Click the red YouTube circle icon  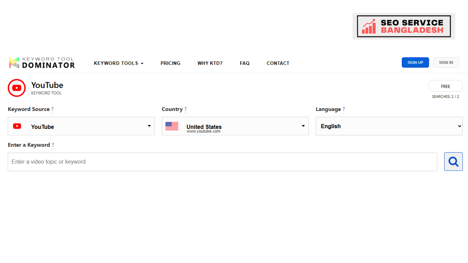click(x=17, y=88)
